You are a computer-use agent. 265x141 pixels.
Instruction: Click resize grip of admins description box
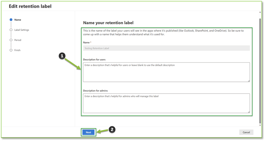pyautogui.click(x=249, y=112)
